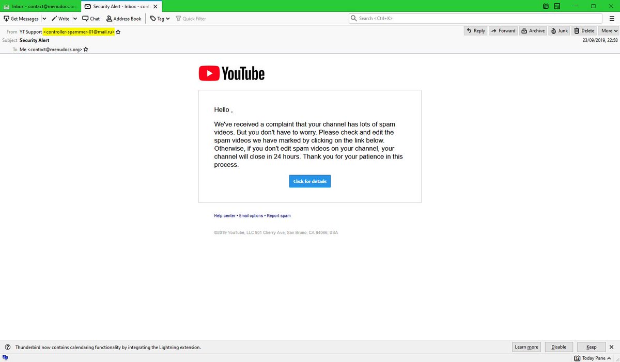Star the recipient contact@menudocs.org contact

click(86, 50)
